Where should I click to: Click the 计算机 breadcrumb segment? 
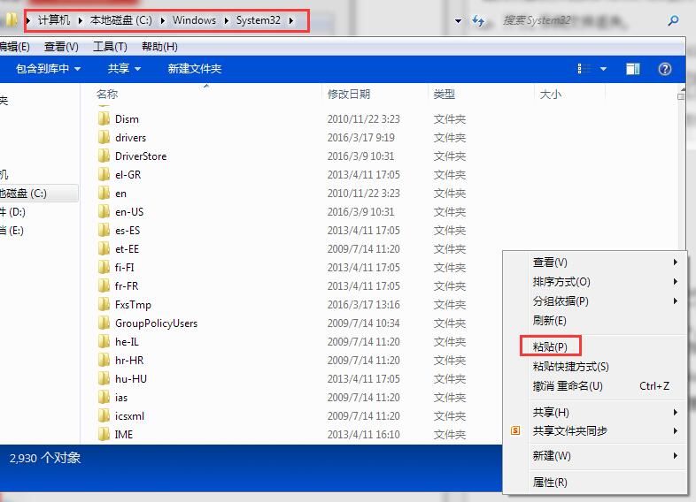54,20
